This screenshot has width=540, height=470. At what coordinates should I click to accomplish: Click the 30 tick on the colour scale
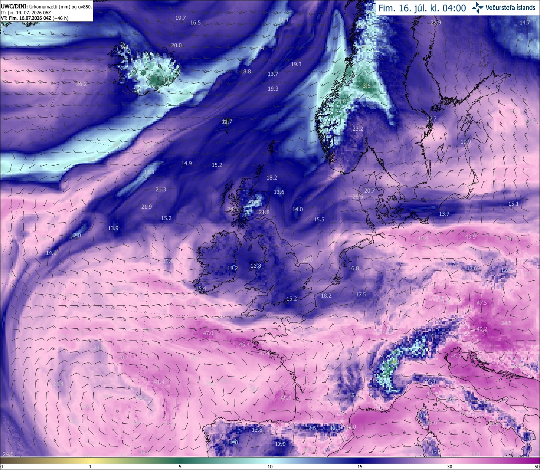[x=450, y=467]
